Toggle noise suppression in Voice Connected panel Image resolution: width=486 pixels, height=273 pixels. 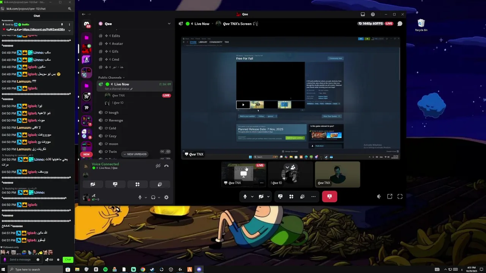pyautogui.click(x=158, y=166)
